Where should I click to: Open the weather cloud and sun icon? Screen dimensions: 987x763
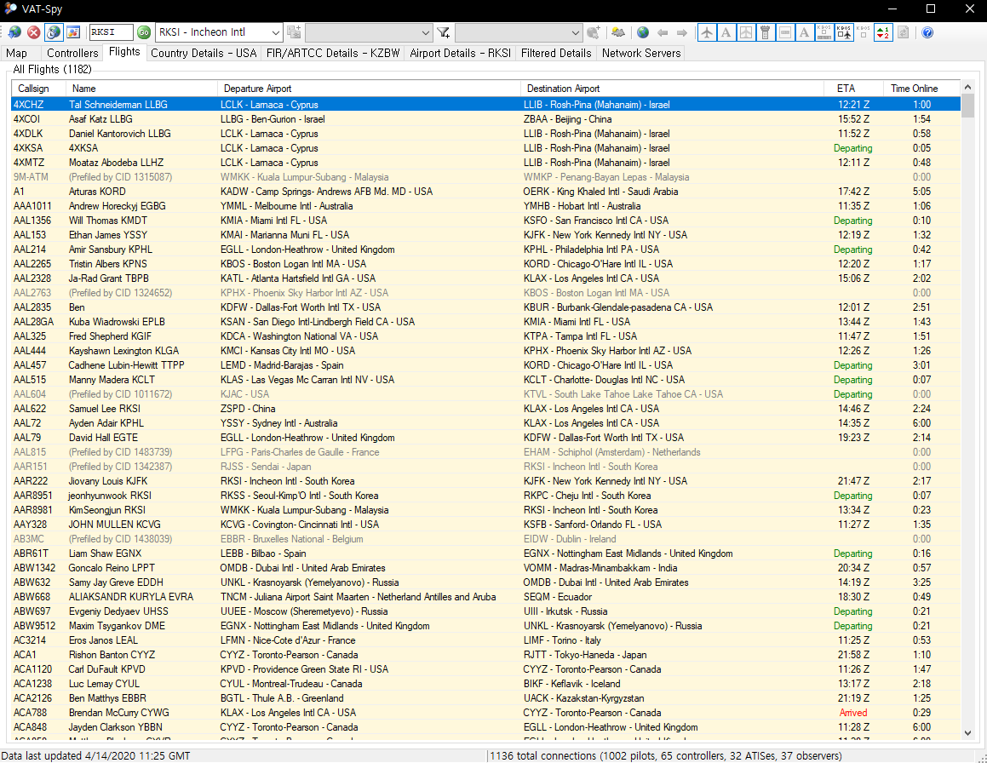618,32
